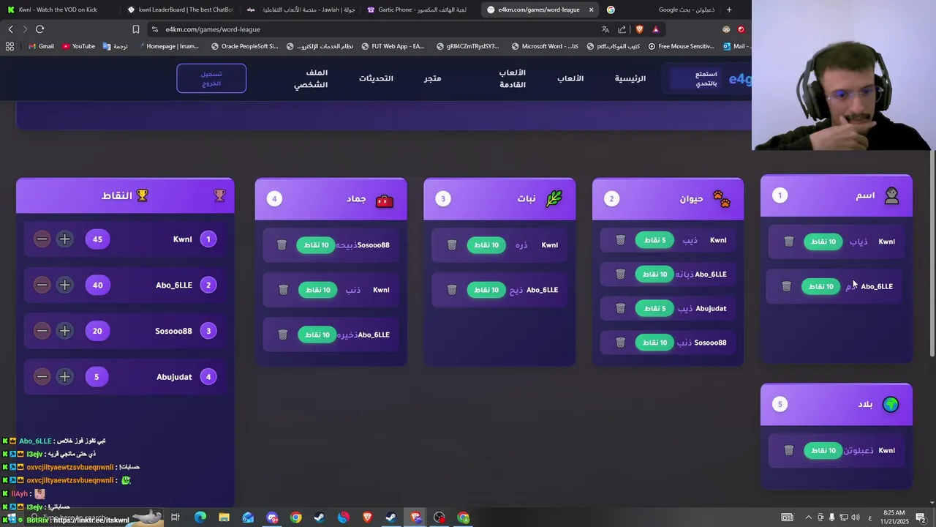
Task: Open الرئيسية home nav item
Action: (630, 78)
